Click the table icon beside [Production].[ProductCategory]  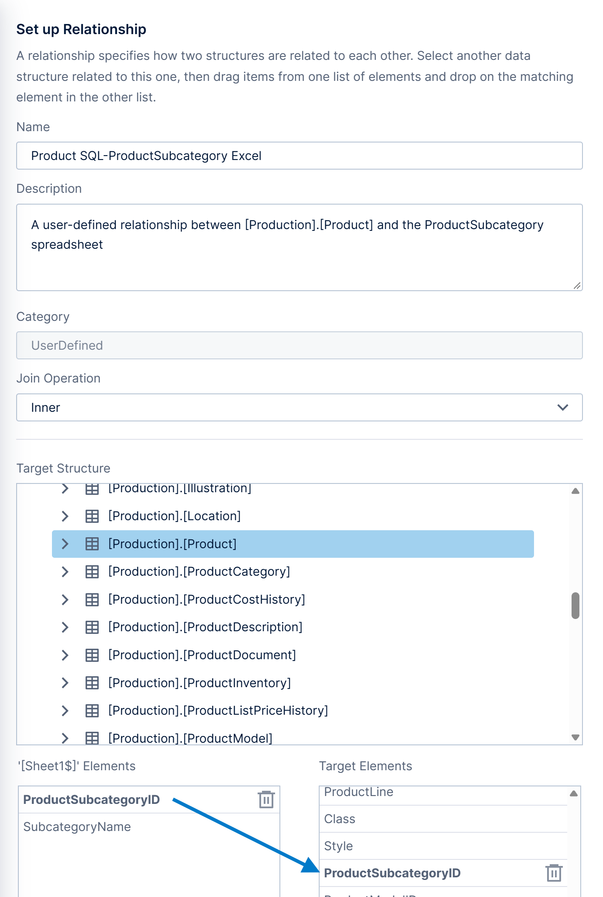coord(92,572)
